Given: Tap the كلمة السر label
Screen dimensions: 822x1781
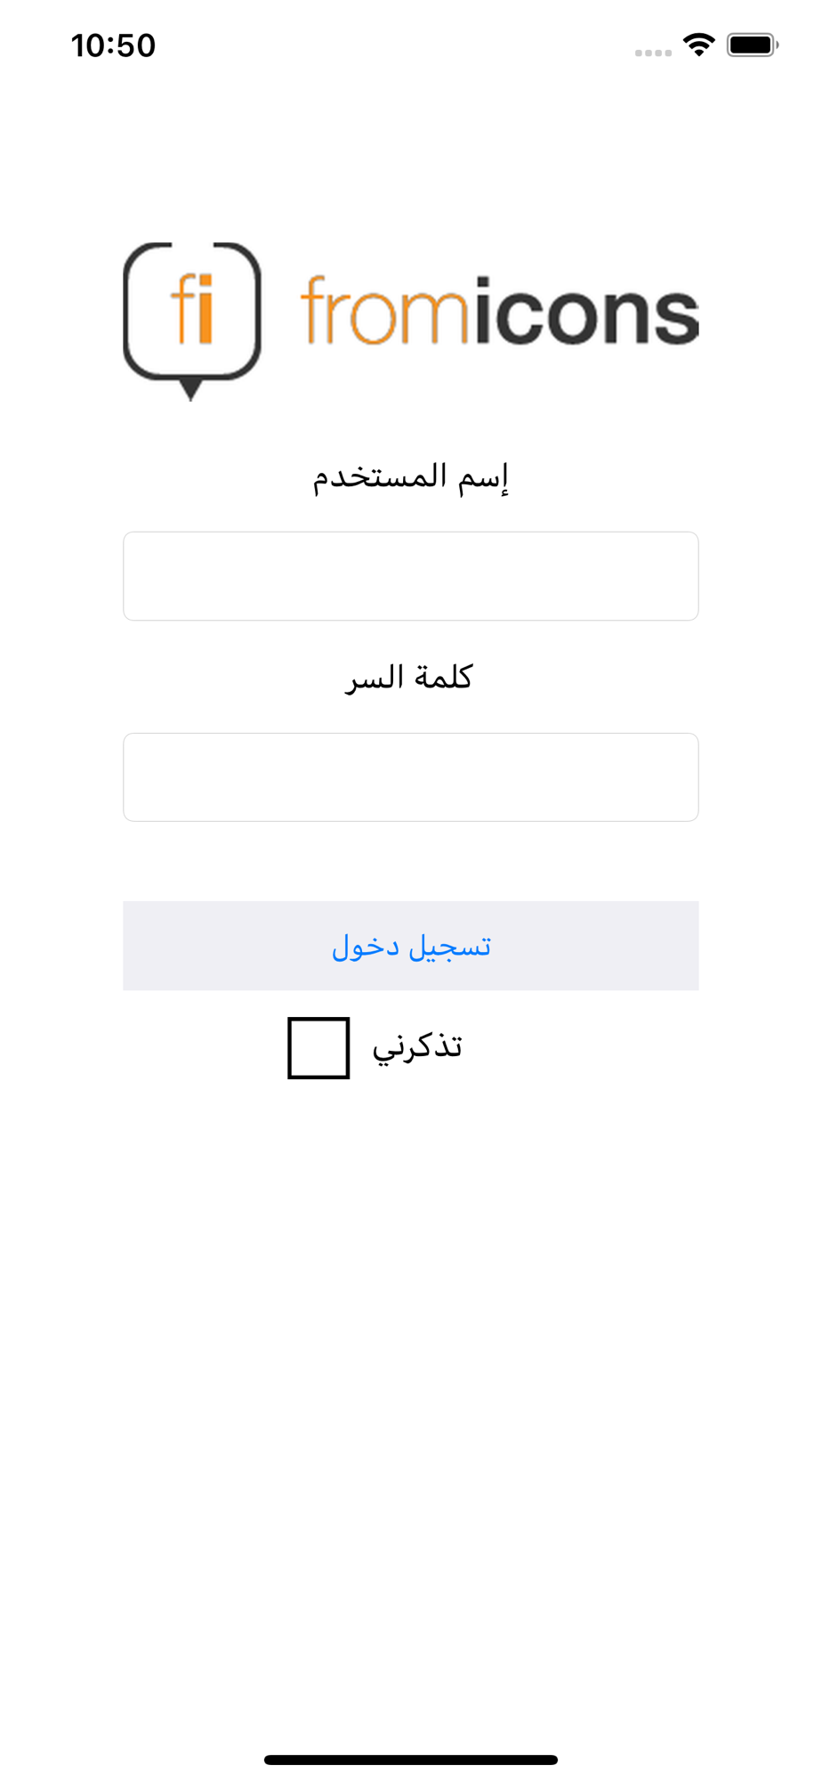Looking at the screenshot, I should pyautogui.click(x=409, y=679).
